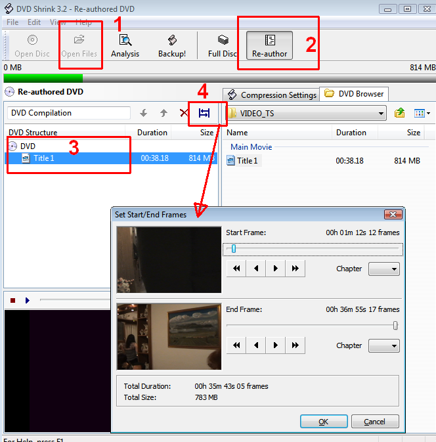Sort by Size column in DVD Browser
Image resolution: width=436 pixels, height=442 pixels.
(x=401, y=133)
